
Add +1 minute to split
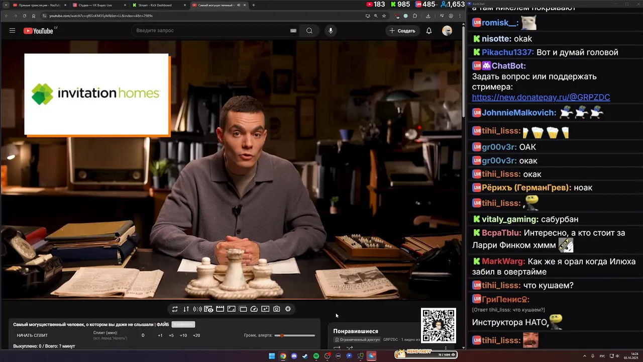point(160,335)
